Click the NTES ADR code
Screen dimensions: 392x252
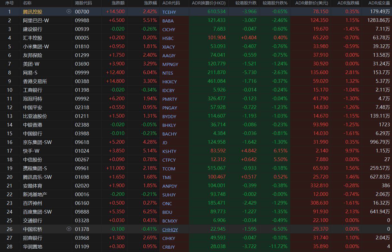click(x=168, y=73)
